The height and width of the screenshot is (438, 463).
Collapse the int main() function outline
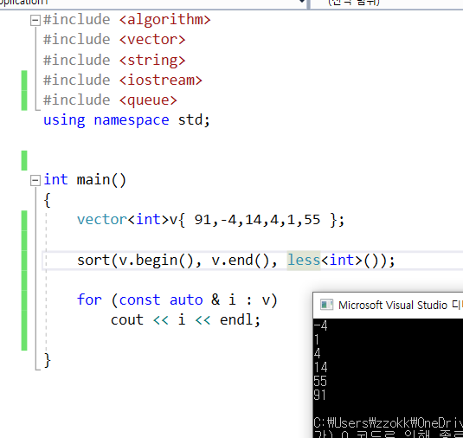click(35, 180)
